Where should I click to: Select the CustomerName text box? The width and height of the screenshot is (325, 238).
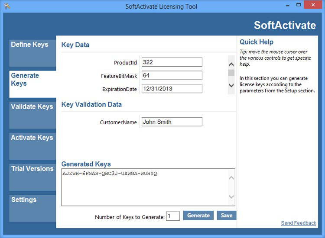(x=172, y=122)
